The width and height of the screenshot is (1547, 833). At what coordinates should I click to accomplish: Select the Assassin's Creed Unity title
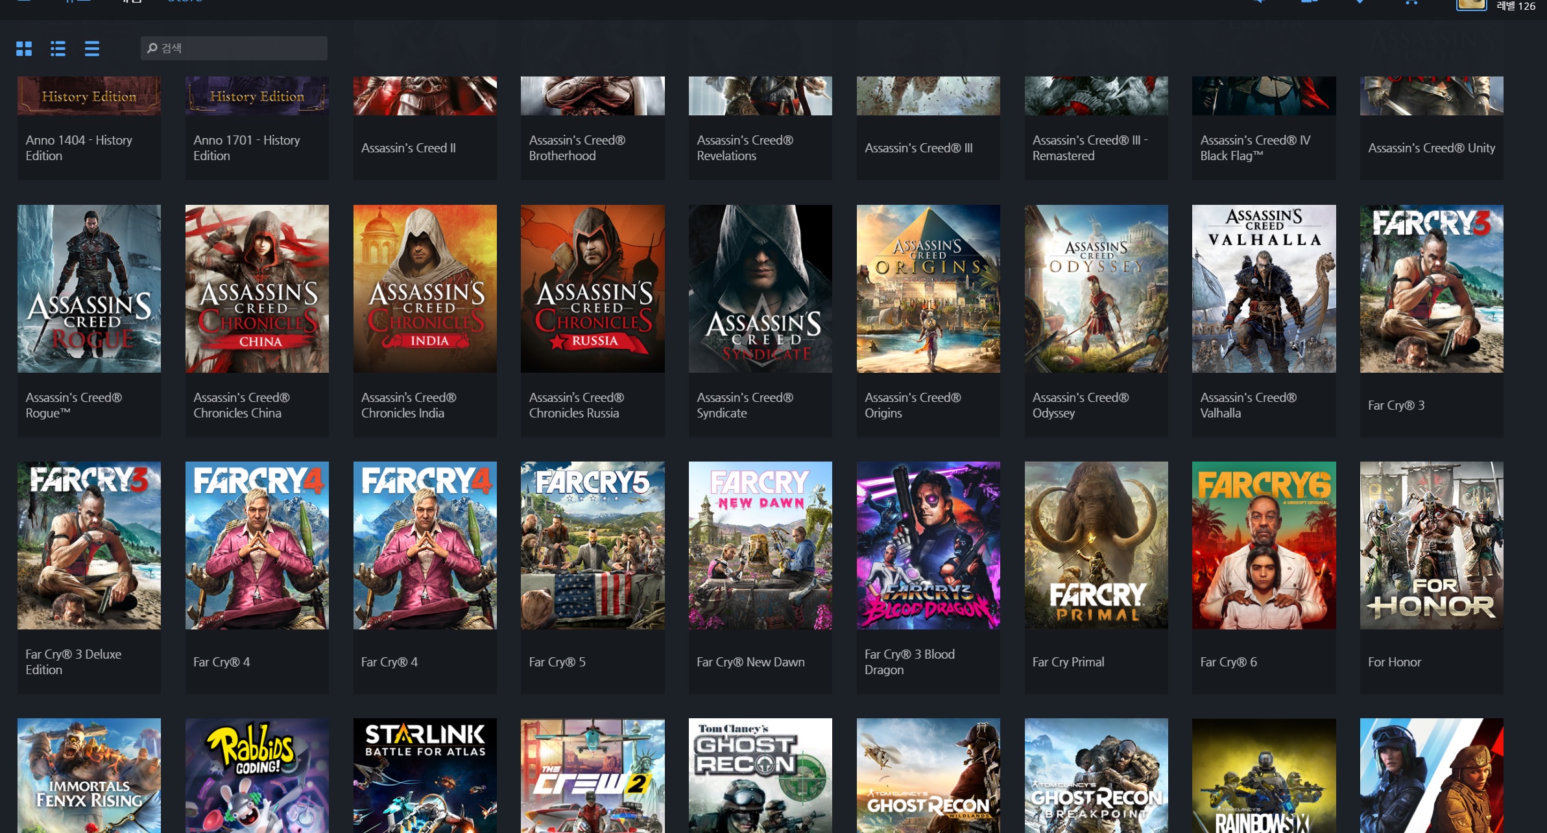pyautogui.click(x=1432, y=148)
